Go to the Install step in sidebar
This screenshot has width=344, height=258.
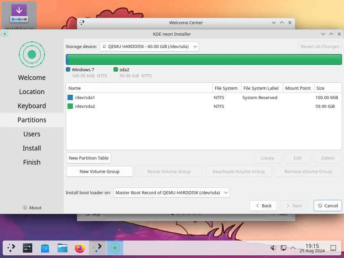(32, 148)
